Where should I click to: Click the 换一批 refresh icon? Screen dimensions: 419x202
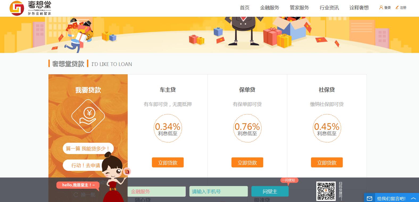click(76, 195)
